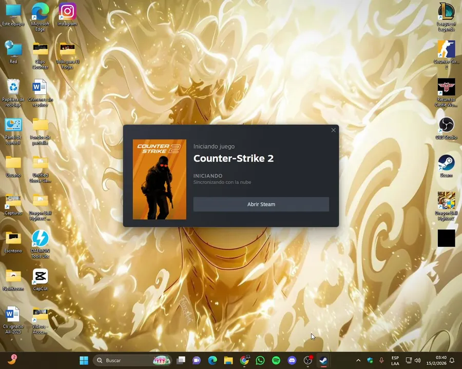The image size is (462, 369).
Task: Switch to Steam in the taskbar
Action: point(323,360)
